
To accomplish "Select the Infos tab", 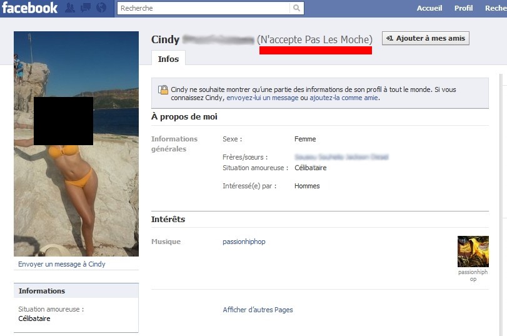I will [x=168, y=59].
